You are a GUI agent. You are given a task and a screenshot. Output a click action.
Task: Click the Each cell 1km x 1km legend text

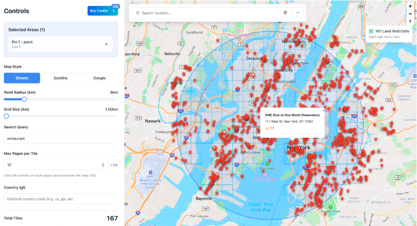click(x=384, y=37)
